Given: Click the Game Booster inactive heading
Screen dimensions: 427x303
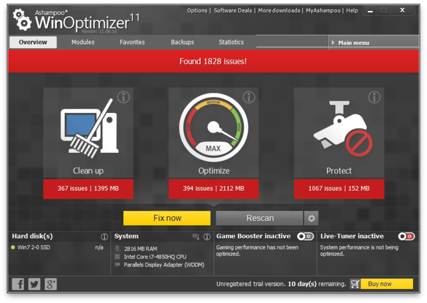Looking at the screenshot, I should point(254,236).
